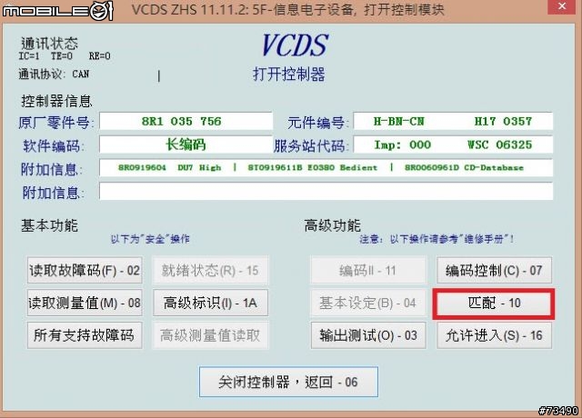
Task: Click 以下为"安全"操作 note
Action: pyautogui.click(x=150, y=239)
